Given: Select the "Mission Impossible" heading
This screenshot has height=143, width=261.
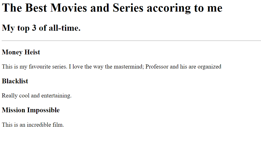Looking at the screenshot, I should pos(31,110).
